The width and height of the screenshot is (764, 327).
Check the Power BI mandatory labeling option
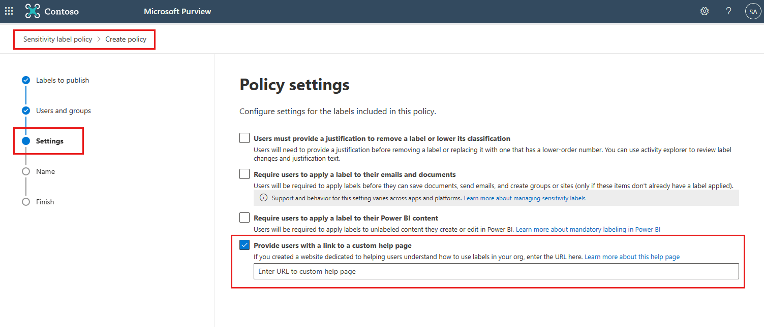point(245,217)
